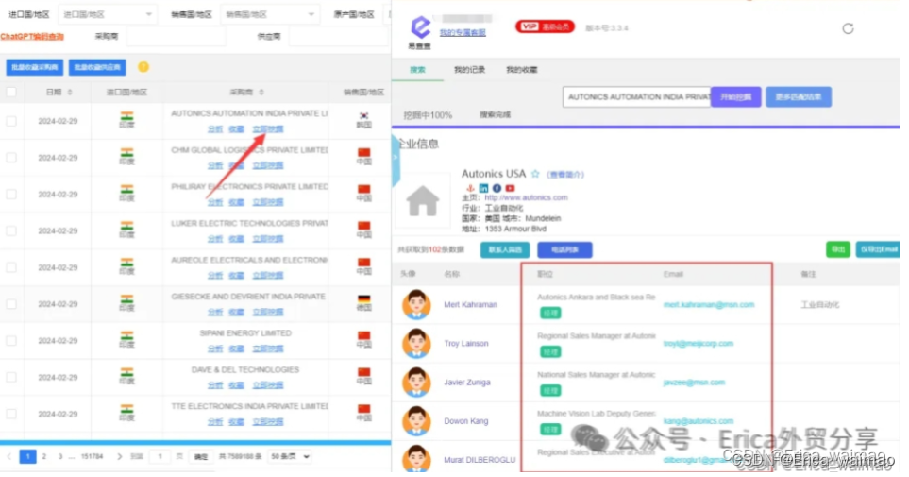Check the CHM GLOBAL LOGISTICS row checkbox
This screenshot has height=477, width=909.
pos(11,157)
